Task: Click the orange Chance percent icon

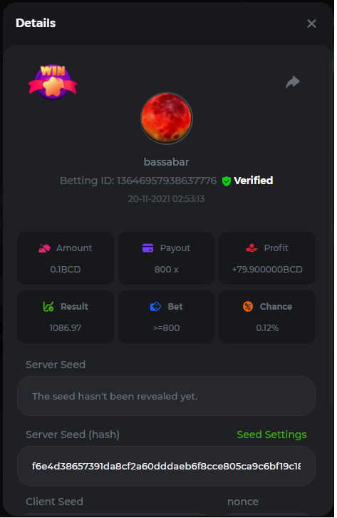Action: (x=248, y=307)
